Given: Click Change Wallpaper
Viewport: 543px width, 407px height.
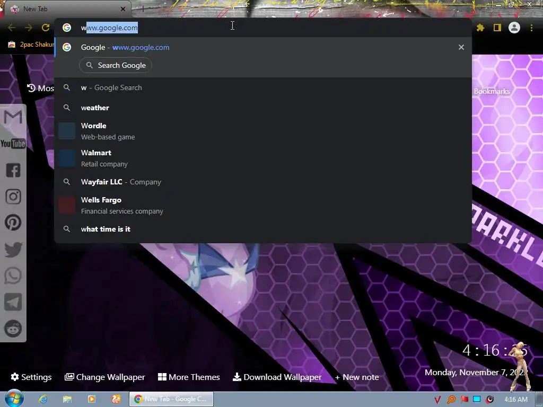Looking at the screenshot, I should point(104,377).
